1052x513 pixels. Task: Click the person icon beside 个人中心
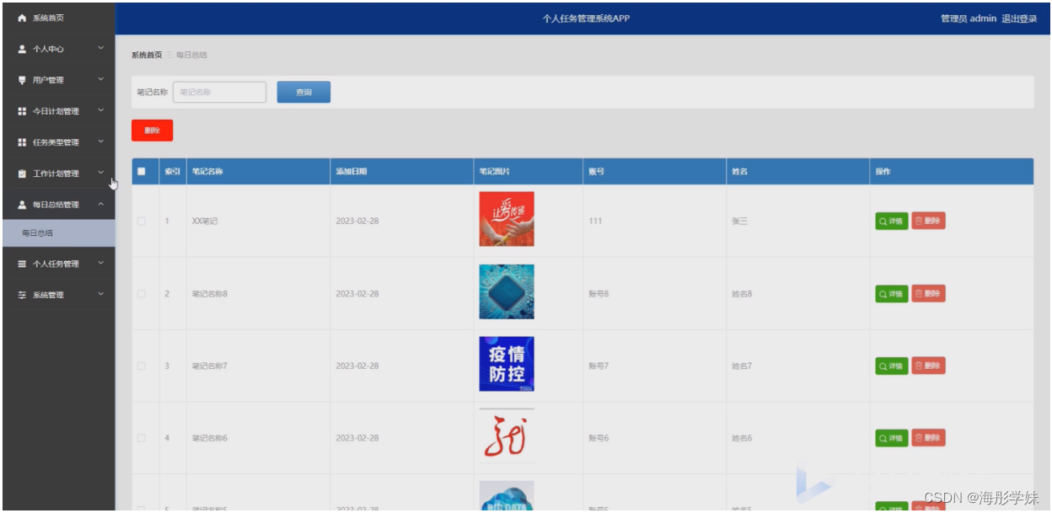pyautogui.click(x=23, y=49)
